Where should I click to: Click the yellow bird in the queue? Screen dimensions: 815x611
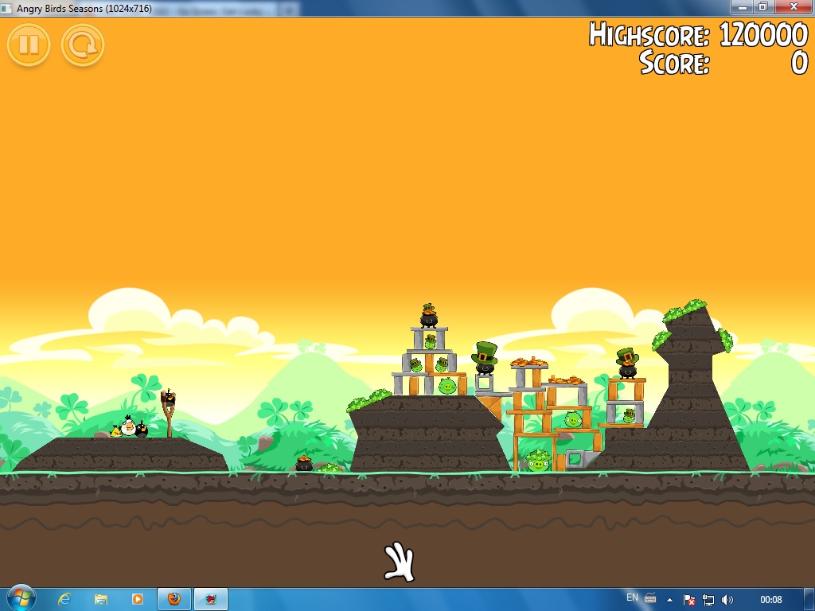point(116,431)
